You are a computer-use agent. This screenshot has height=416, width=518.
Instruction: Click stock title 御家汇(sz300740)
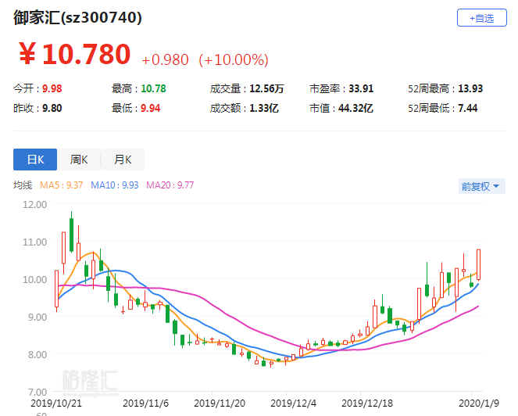pos(77,17)
